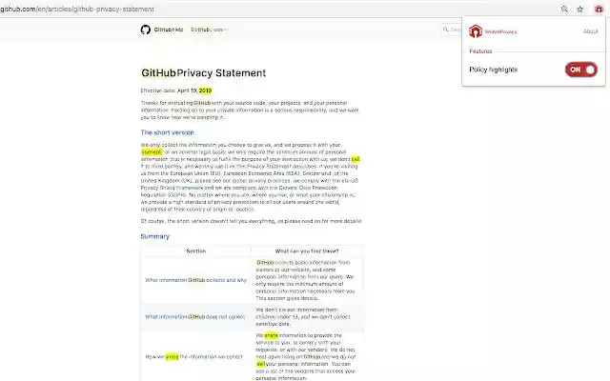Open 'How we share the information we collect' link
Image resolution: width=610 pixels, height=381 pixels.
click(194, 356)
